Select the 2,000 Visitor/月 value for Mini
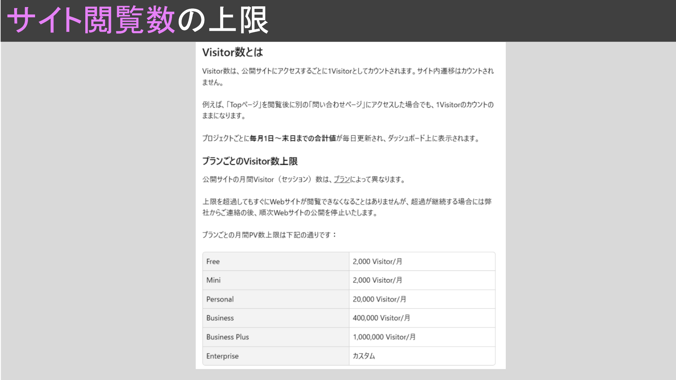This screenshot has width=676, height=380. coord(377,280)
